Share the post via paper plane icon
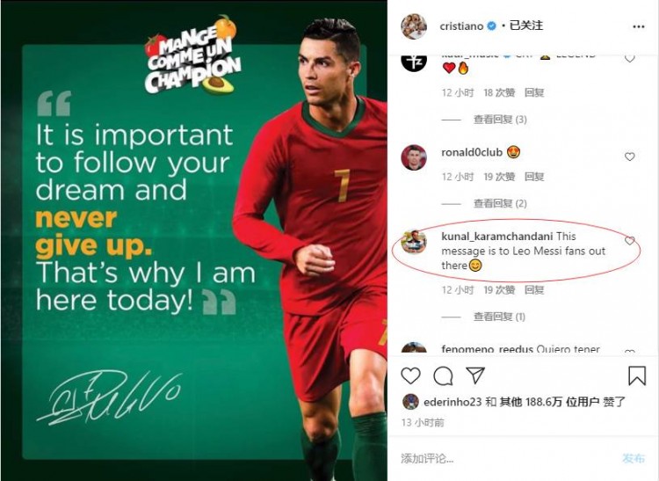The width and height of the screenshot is (659, 481). click(475, 375)
